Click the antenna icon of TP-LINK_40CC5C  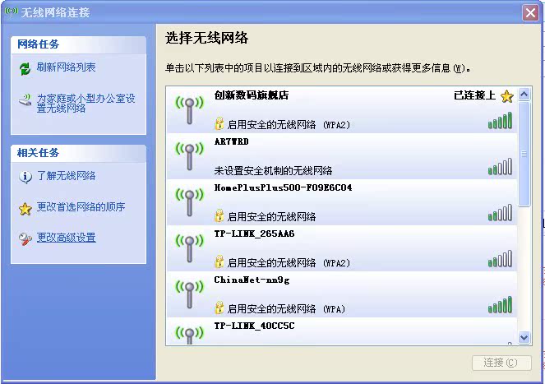pyautogui.click(x=189, y=335)
